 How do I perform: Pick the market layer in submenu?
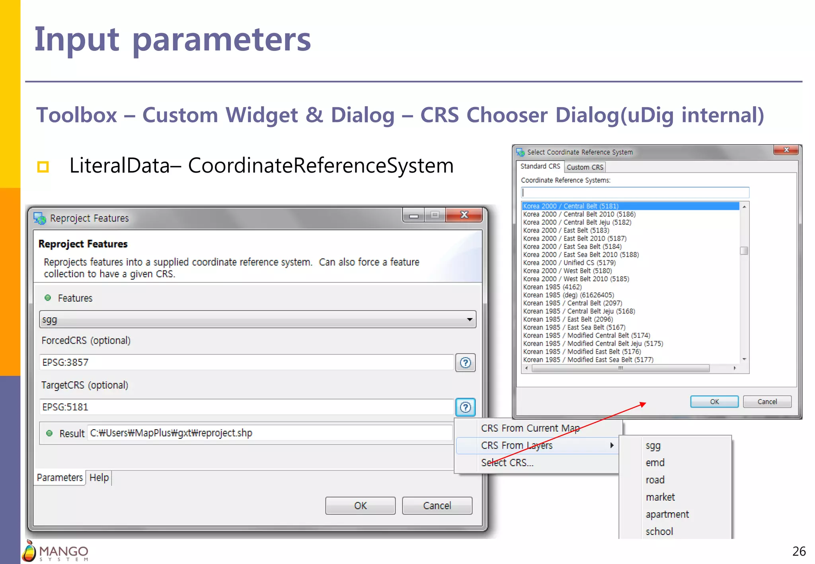click(x=660, y=497)
